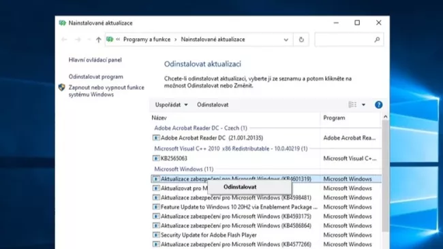The image size is (443, 249).
Task: Open the blue help question mark
Action: tap(378, 105)
